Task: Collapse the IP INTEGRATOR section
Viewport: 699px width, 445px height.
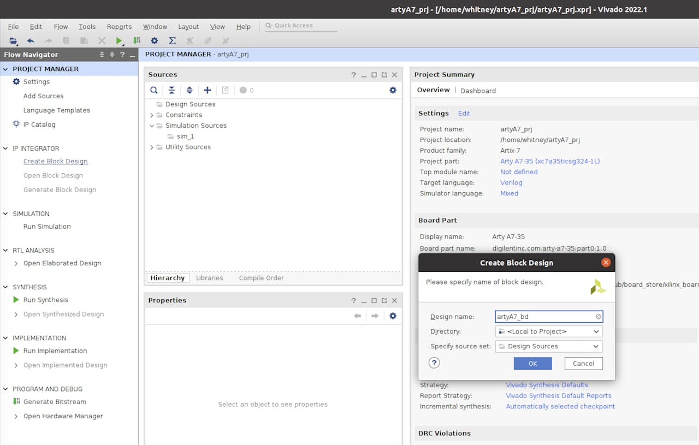Action: (x=6, y=149)
